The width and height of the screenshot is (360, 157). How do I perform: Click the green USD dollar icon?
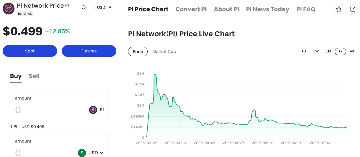pos(82,153)
